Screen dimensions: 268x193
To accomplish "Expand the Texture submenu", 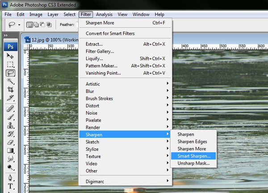I will pyautogui.click(x=125, y=156).
